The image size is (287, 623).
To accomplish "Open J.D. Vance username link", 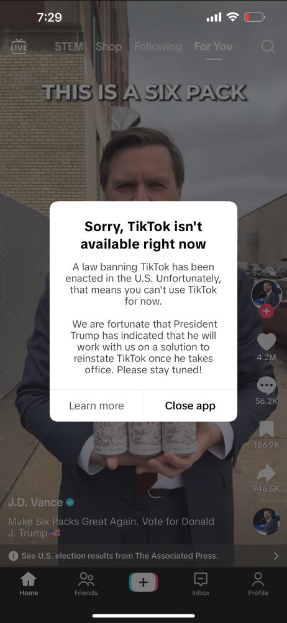I will coord(35,502).
